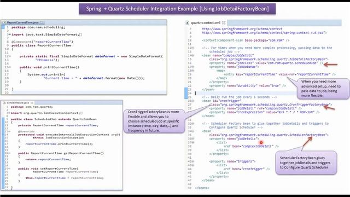Click the collapsed import box after SimpleDateFormat
Screen dimensions: 350x197
tap(80, 34)
